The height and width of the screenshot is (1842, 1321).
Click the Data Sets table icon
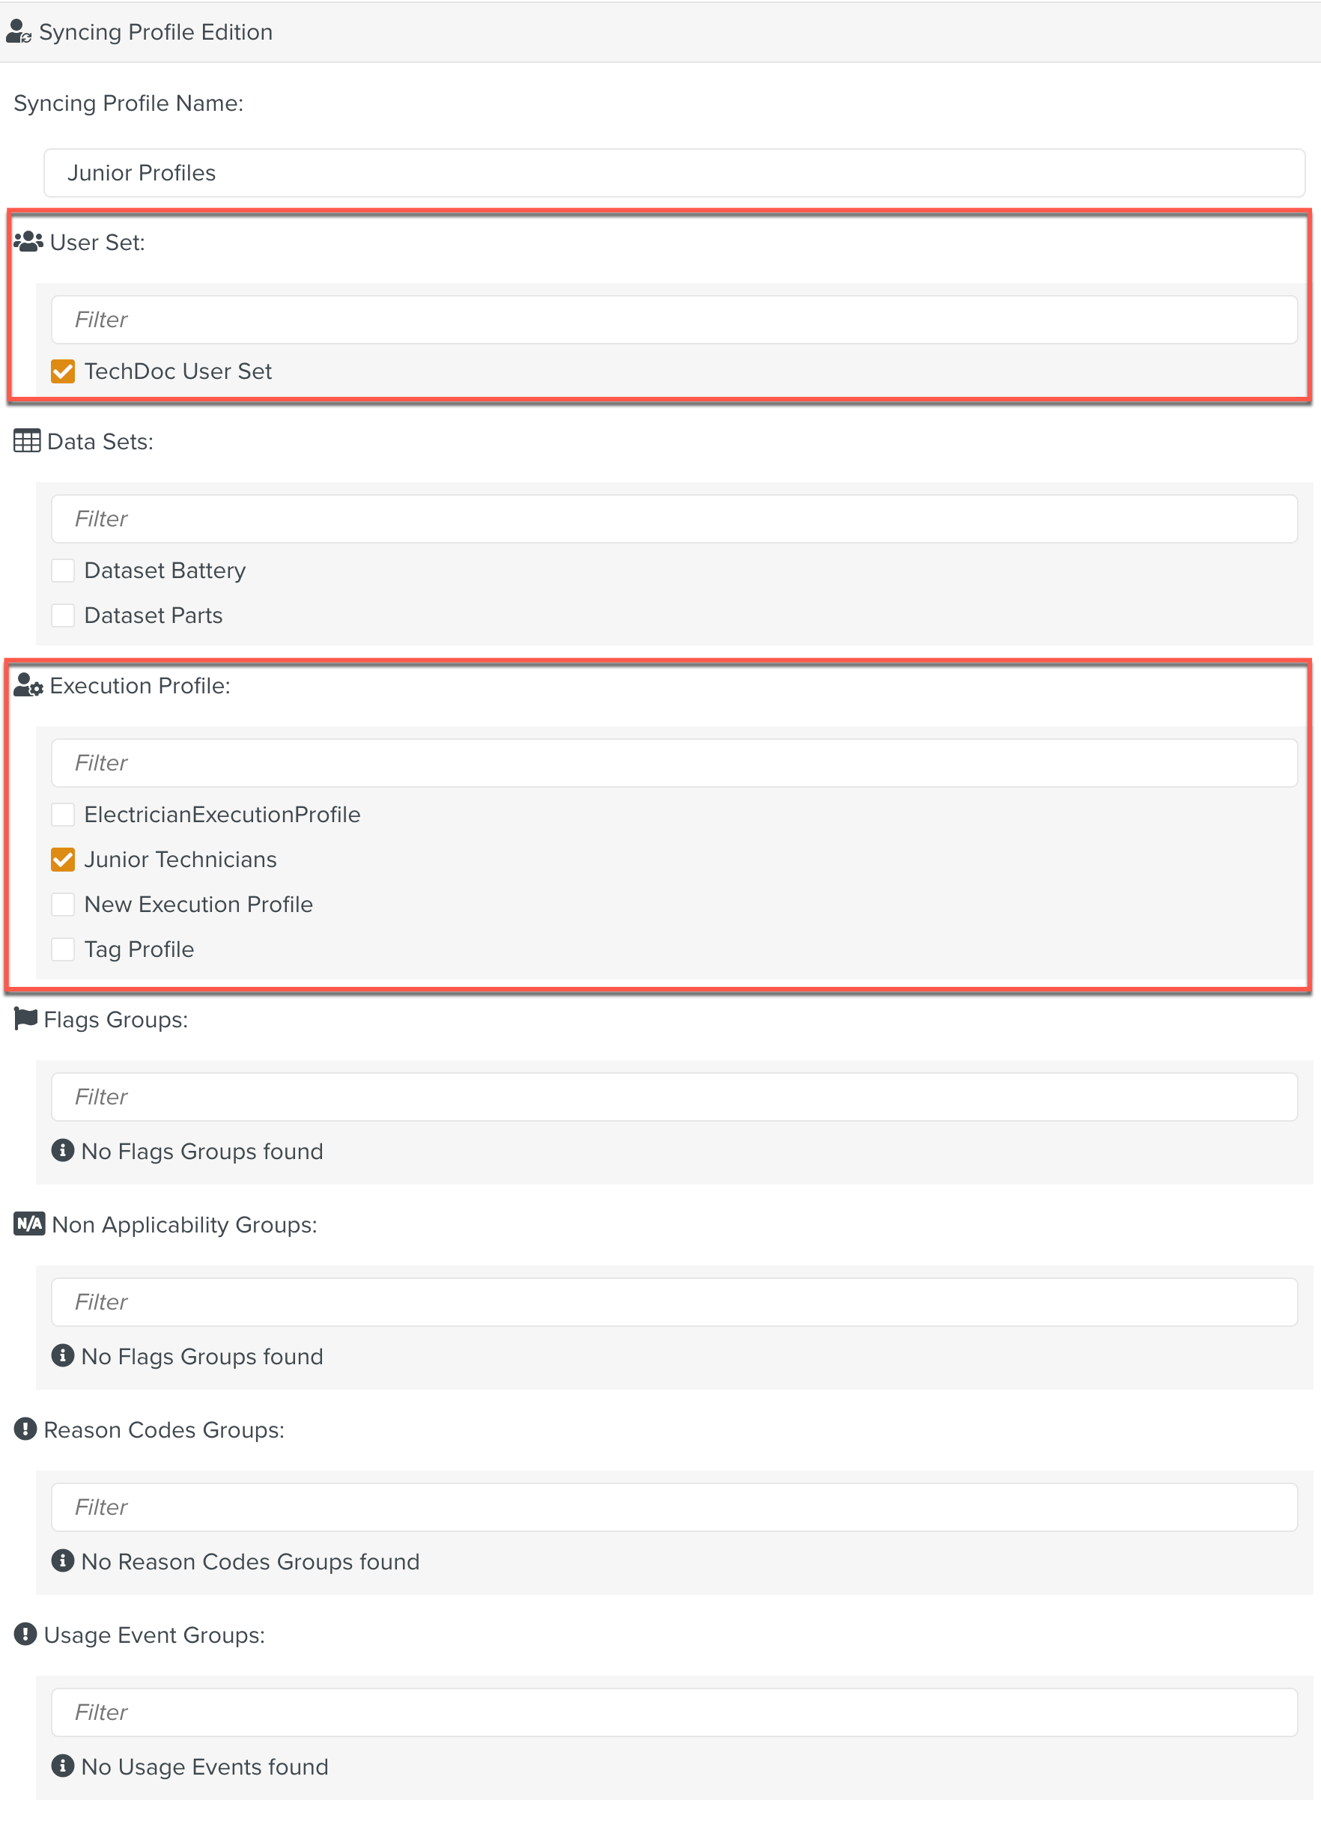click(x=27, y=441)
